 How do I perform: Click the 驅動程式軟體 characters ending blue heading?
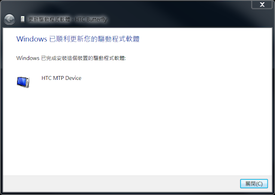119,39
